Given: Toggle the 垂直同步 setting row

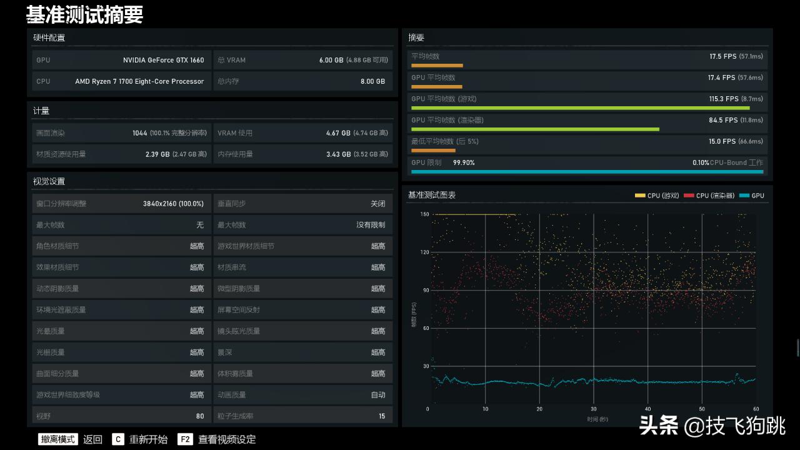Looking at the screenshot, I should [302, 204].
